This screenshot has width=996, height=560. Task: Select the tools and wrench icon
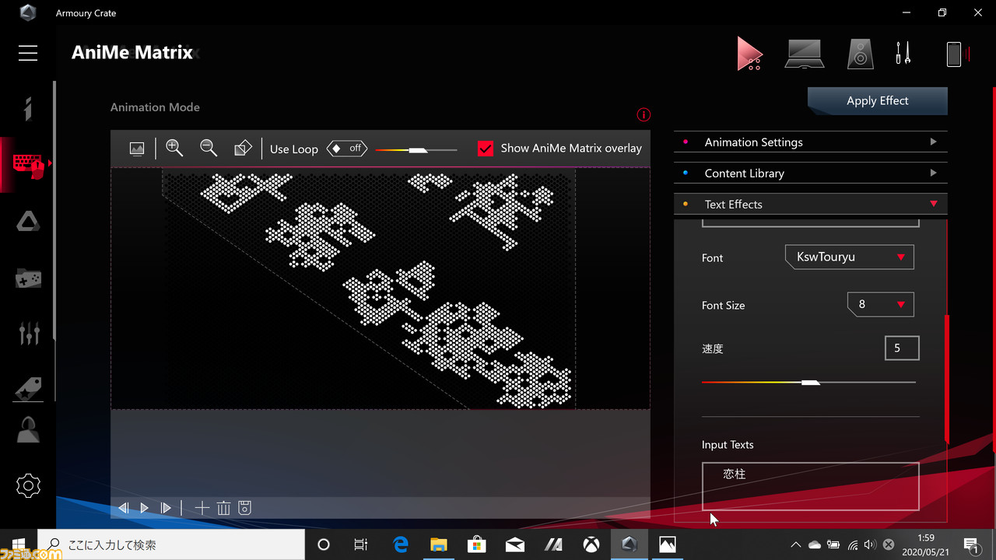[x=903, y=54]
